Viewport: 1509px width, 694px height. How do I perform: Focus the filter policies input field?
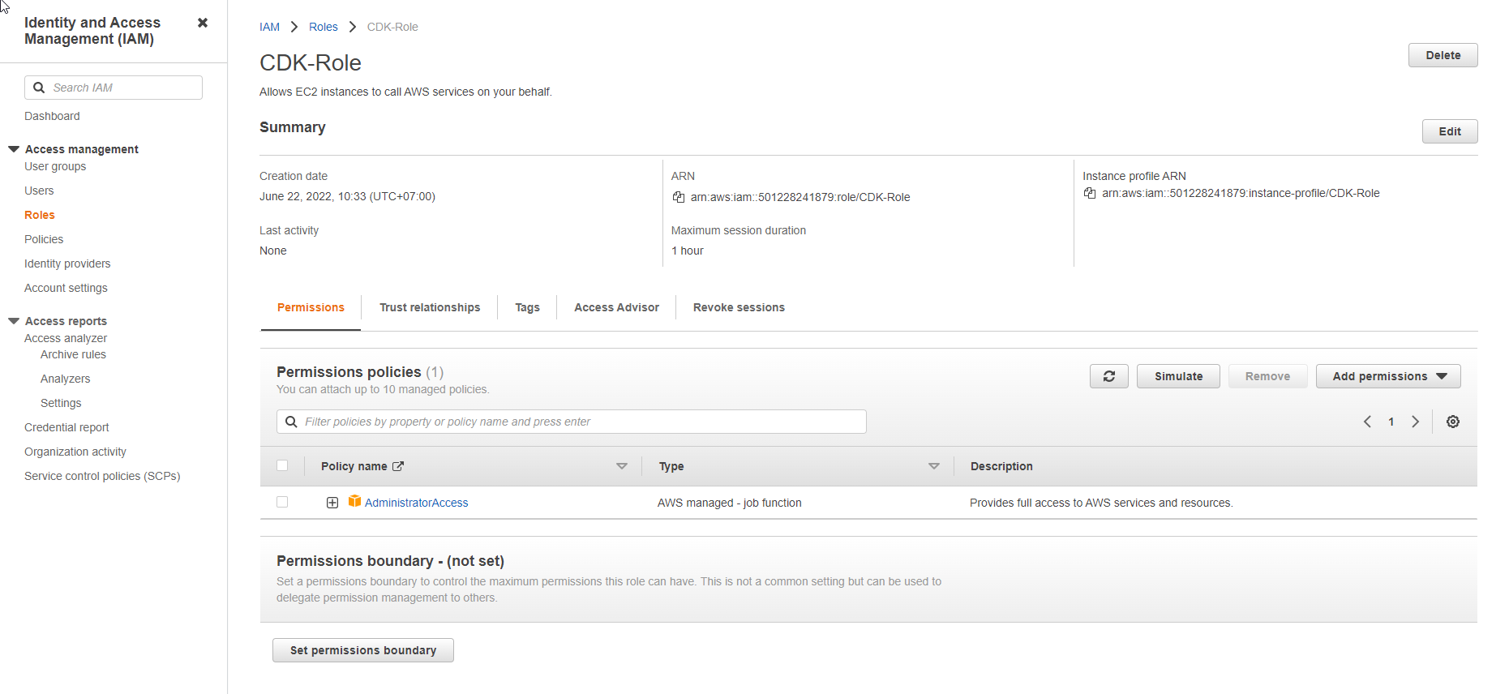pos(572,422)
